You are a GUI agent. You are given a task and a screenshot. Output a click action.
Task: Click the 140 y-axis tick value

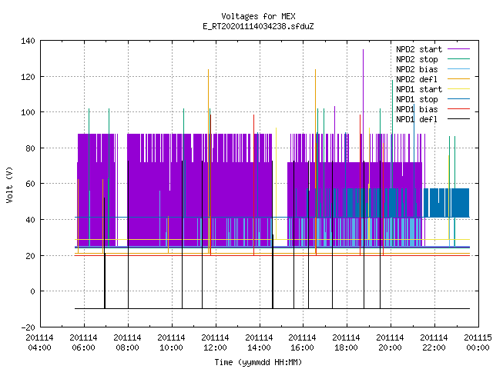(28, 41)
